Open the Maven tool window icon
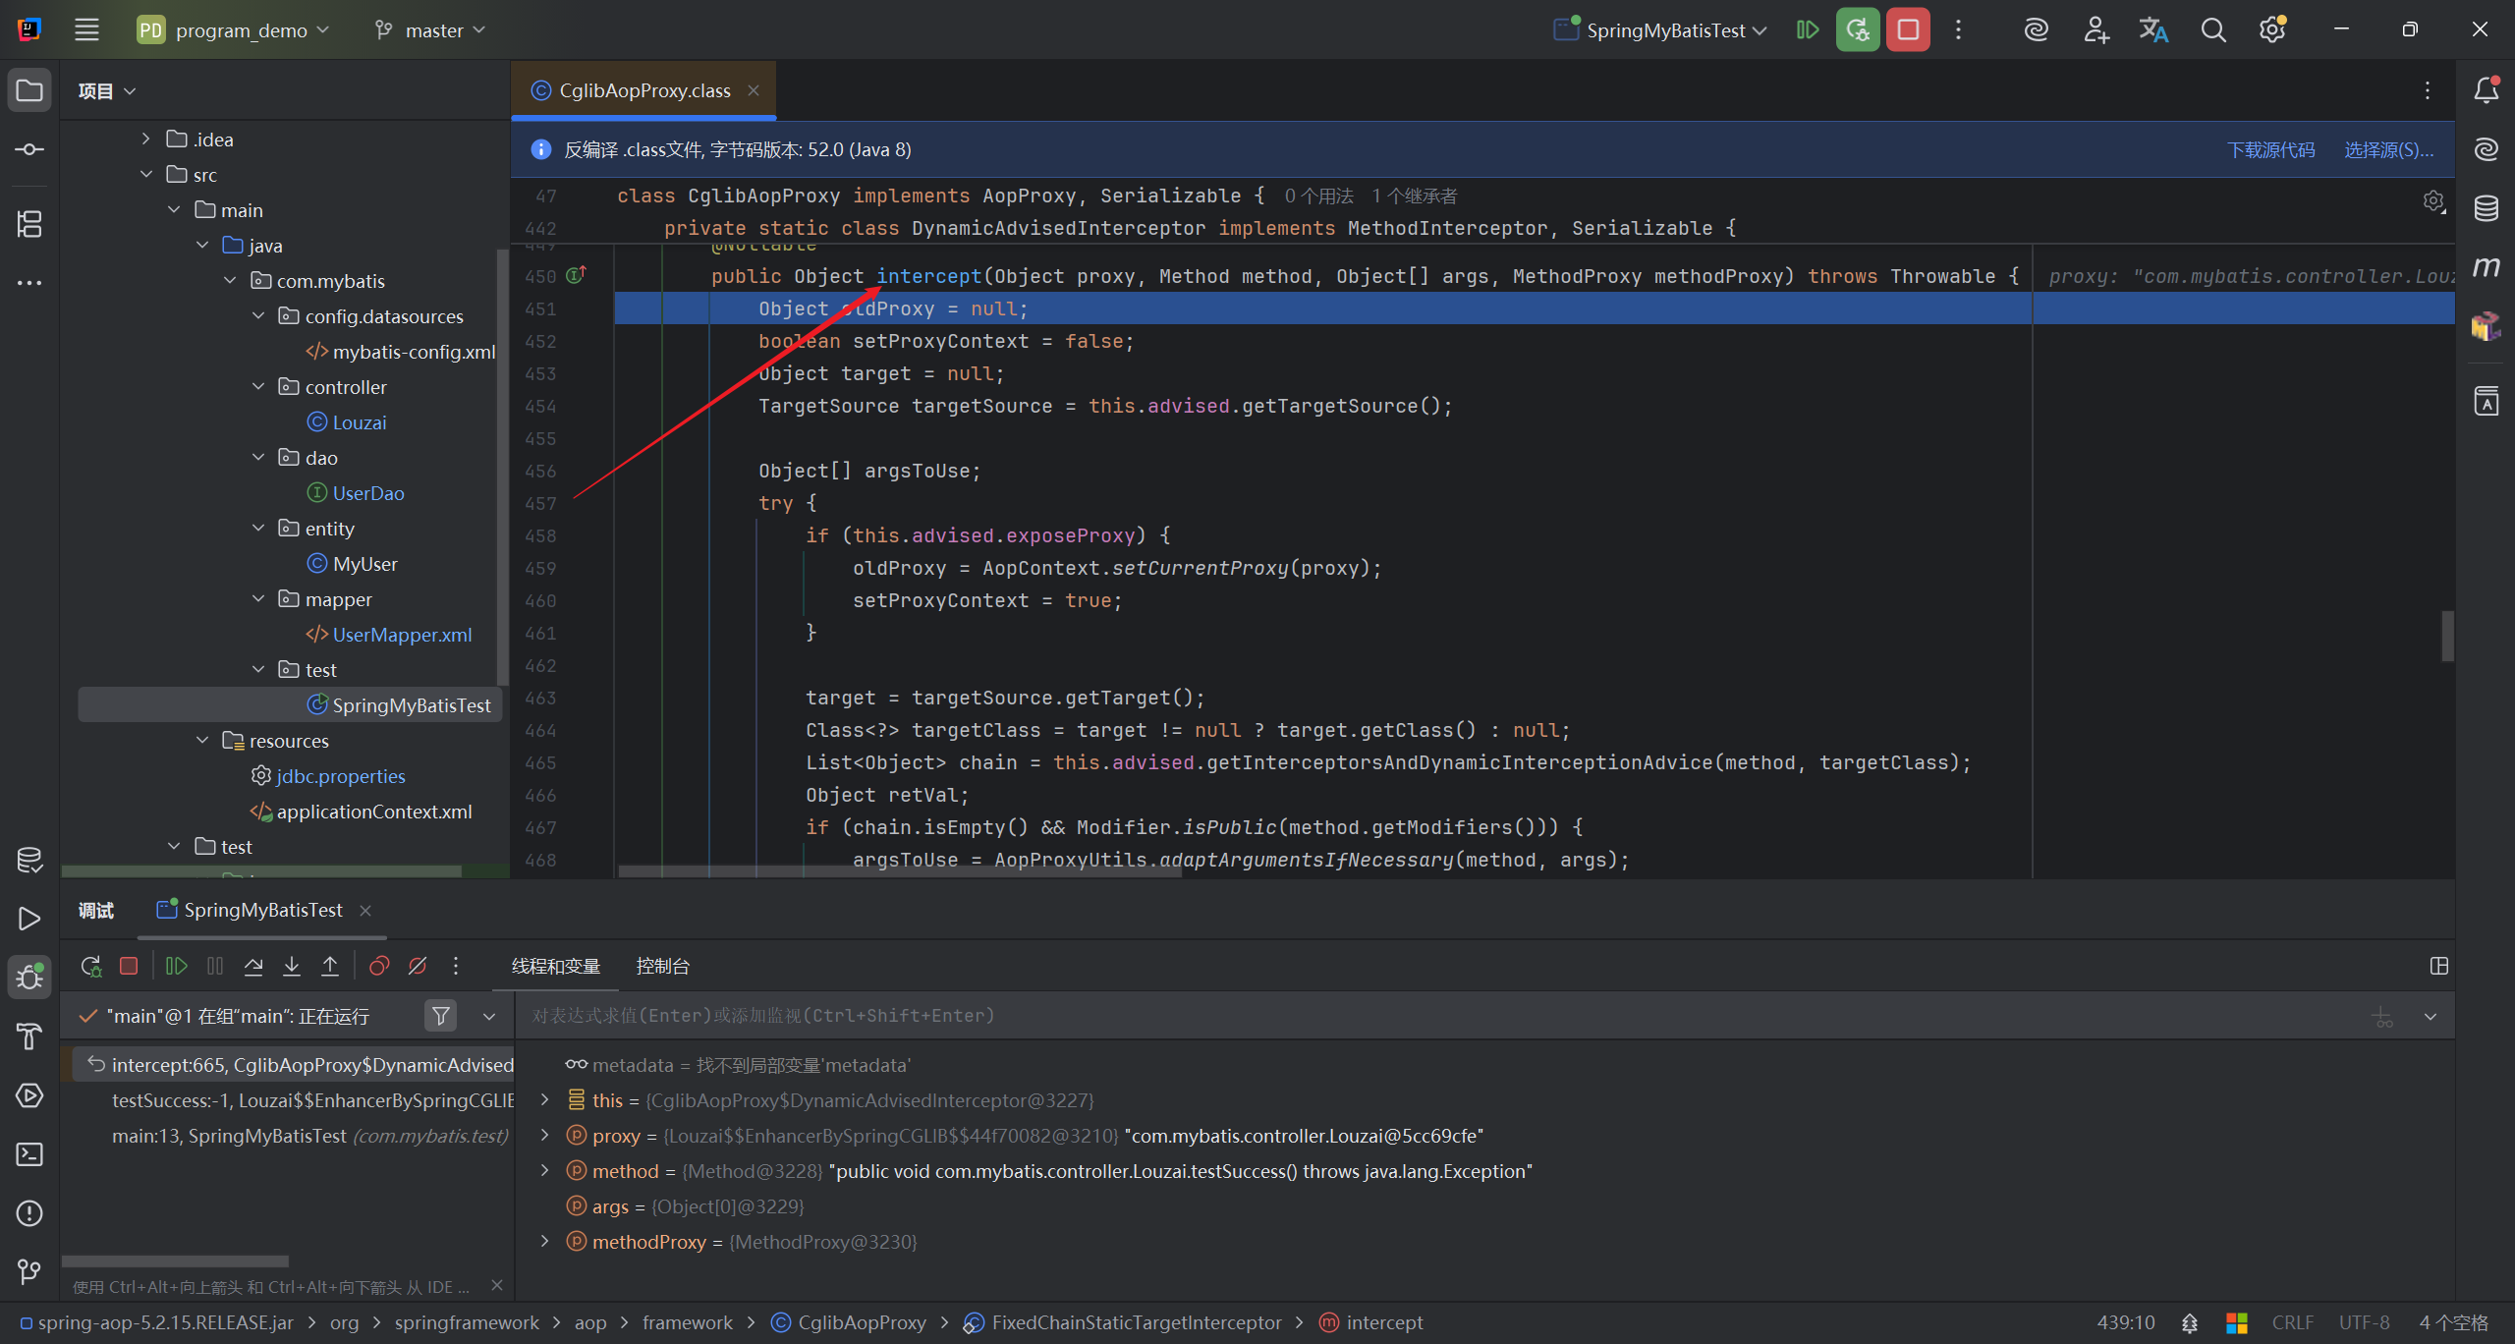This screenshot has width=2515, height=1344. tap(2487, 267)
